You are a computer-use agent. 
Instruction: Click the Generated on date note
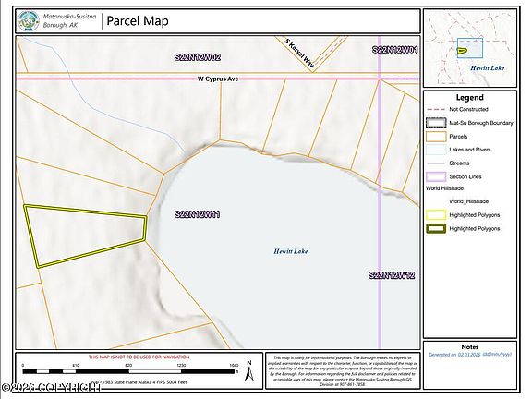(470, 355)
